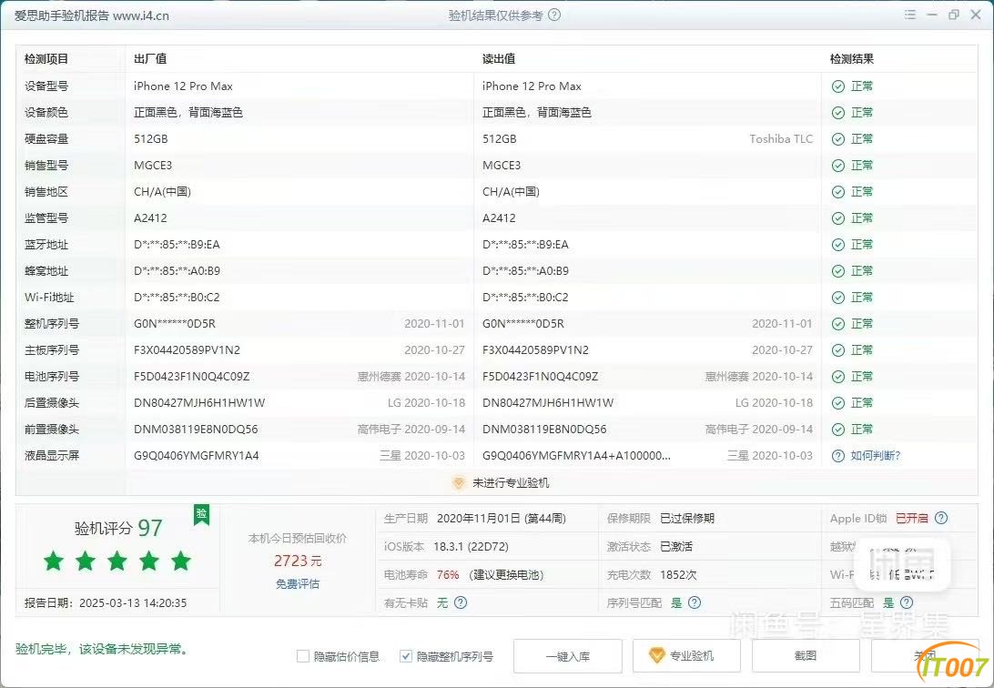This screenshot has height=688, width=994.
Task: Click the green check icon in Wi-Fi地址 row
Action: pos(838,298)
